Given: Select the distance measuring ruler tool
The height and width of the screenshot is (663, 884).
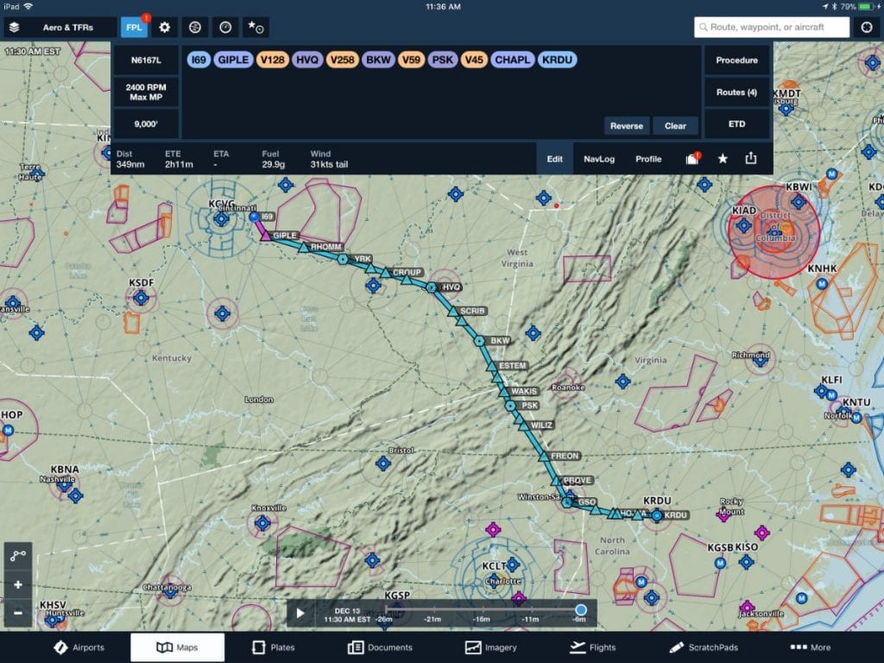Looking at the screenshot, I should tap(17, 556).
